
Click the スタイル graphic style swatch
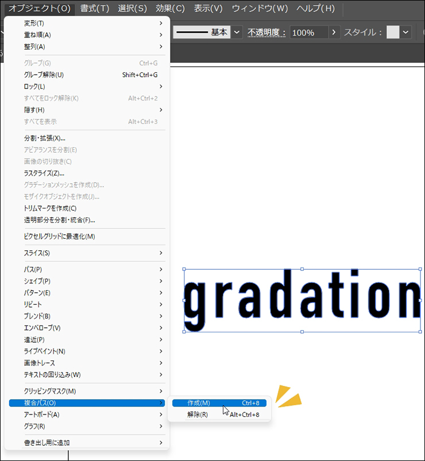393,33
